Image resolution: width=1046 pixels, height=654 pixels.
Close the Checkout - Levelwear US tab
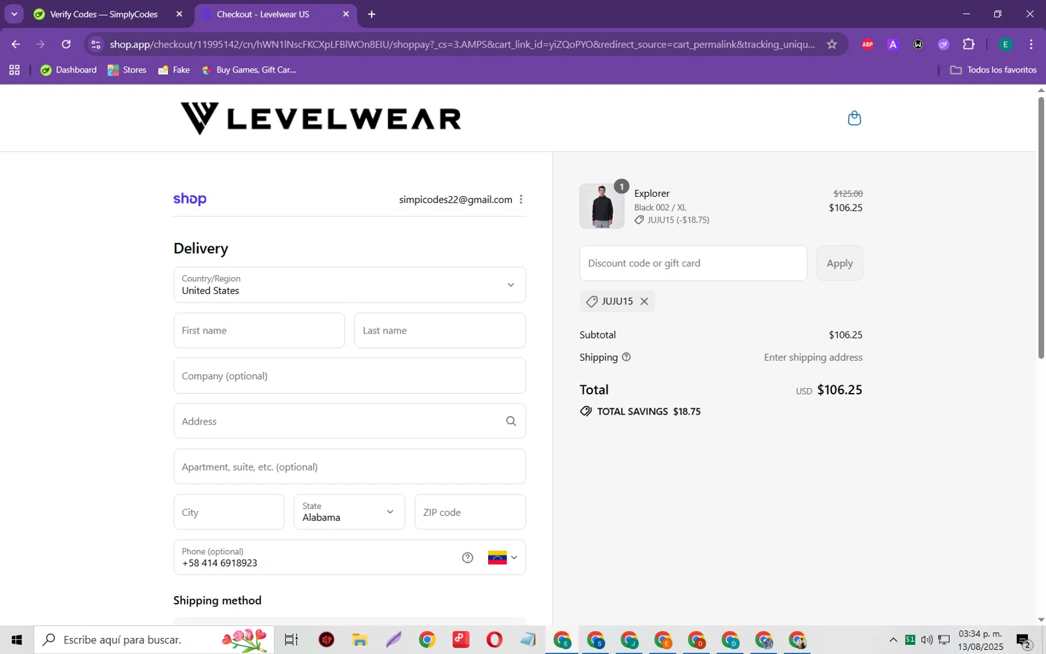click(346, 14)
